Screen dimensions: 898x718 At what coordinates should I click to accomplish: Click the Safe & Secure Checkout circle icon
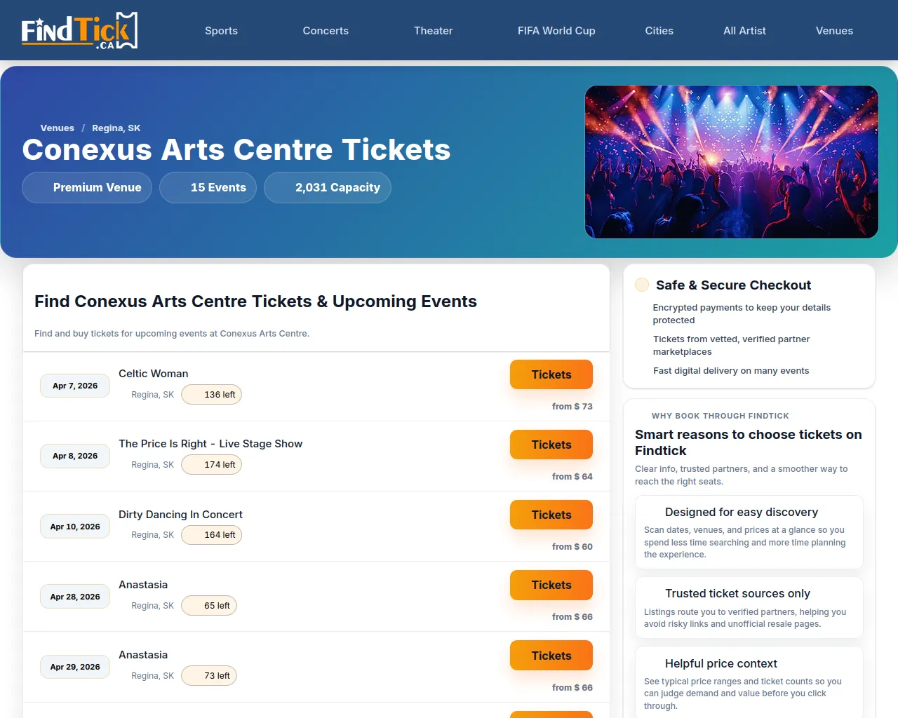642,285
